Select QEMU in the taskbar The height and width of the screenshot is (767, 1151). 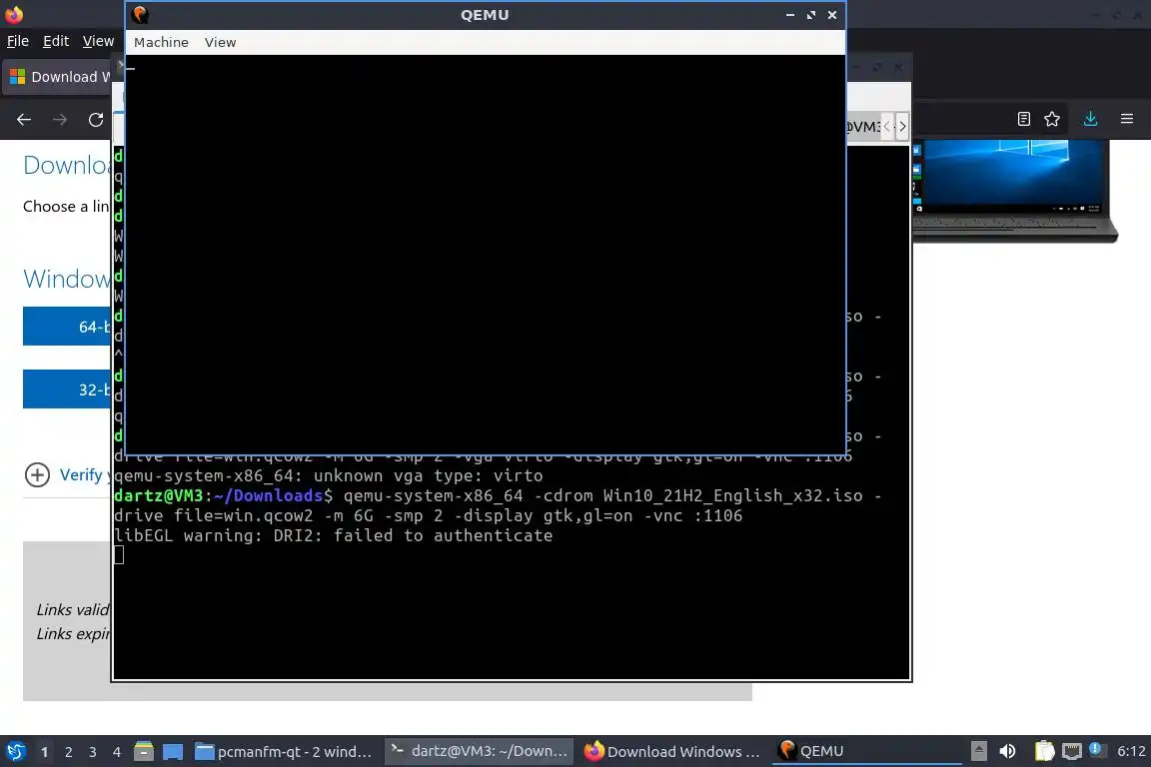[866, 752]
